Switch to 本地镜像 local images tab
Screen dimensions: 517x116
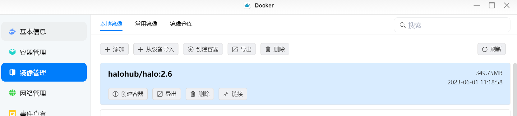click(x=111, y=24)
